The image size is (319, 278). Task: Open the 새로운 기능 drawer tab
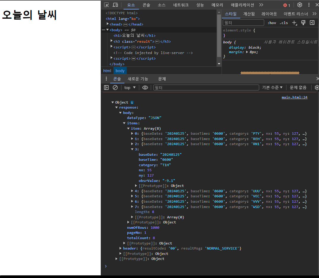(x=138, y=79)
